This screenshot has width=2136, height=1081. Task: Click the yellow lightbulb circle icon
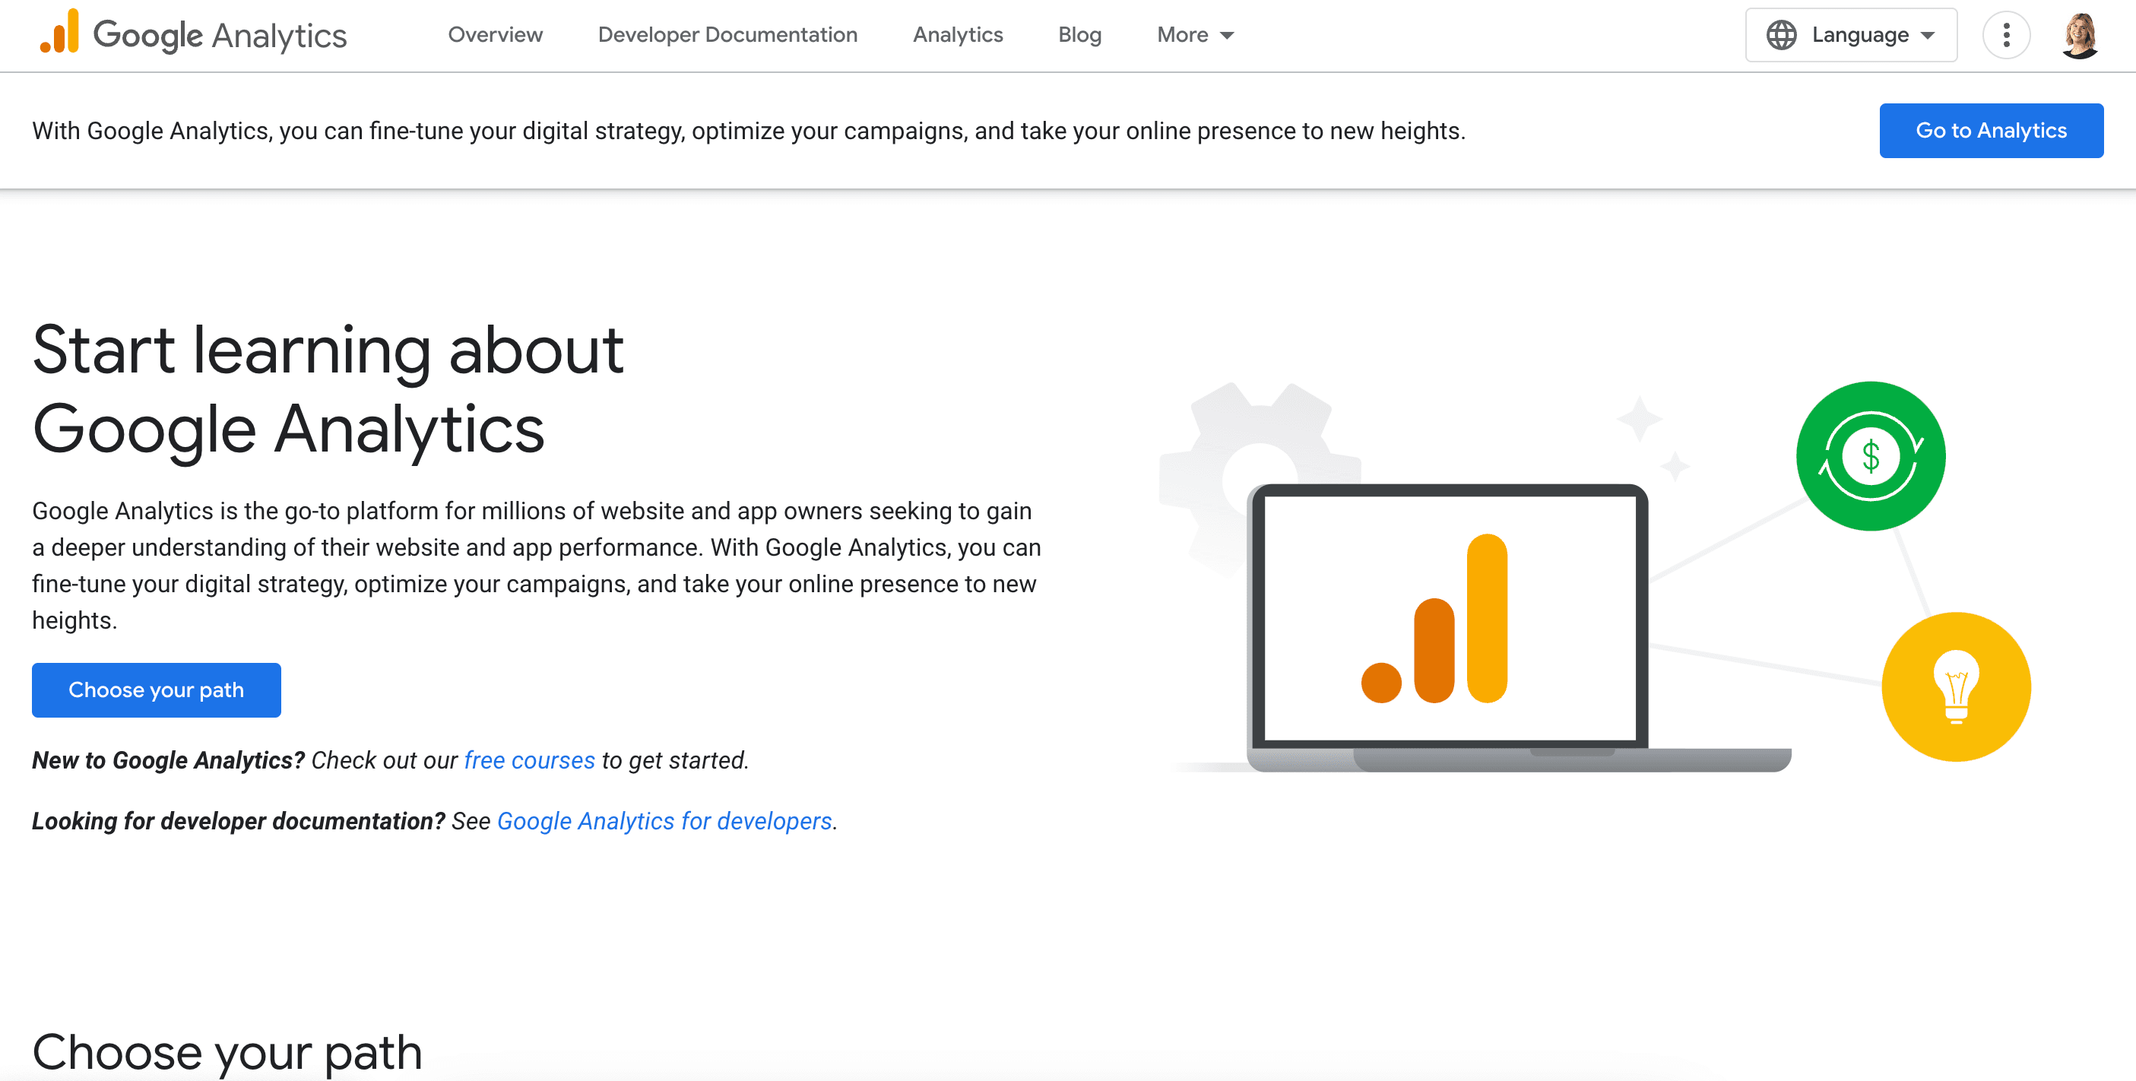(1955, 686)
